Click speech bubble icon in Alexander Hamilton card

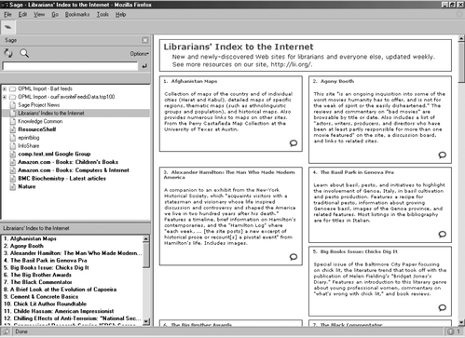294,257
